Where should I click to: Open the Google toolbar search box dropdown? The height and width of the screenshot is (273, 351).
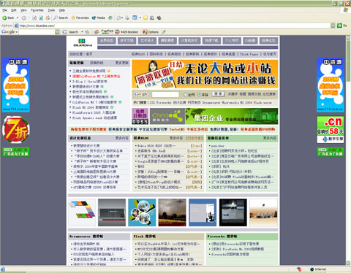[57, 32]
